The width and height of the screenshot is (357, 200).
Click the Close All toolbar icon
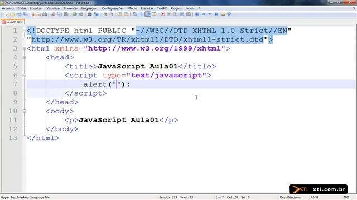(x=38, y=14)
